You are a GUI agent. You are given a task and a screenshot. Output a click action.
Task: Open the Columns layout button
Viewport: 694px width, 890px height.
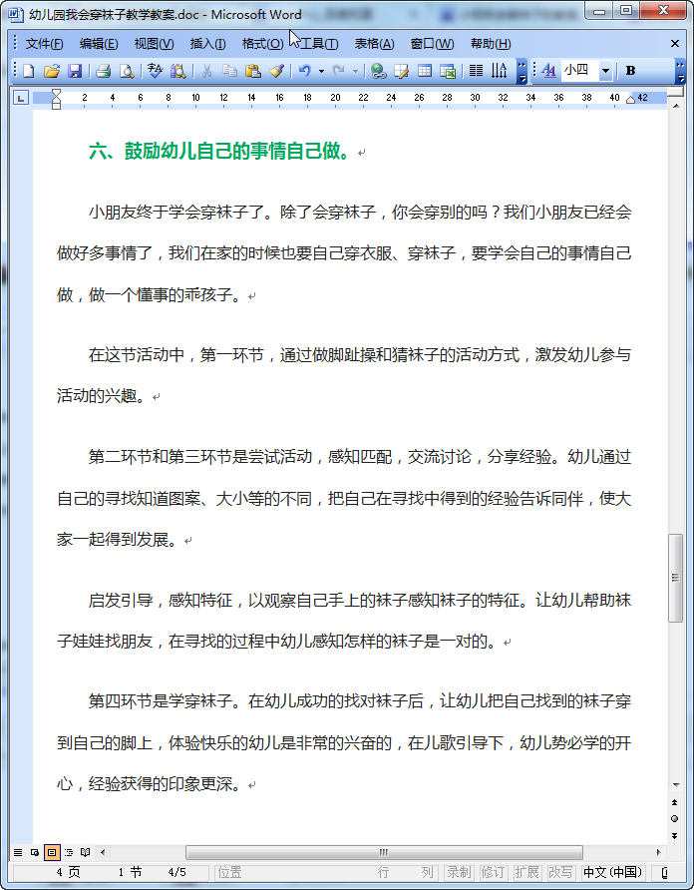pos(476,71)
